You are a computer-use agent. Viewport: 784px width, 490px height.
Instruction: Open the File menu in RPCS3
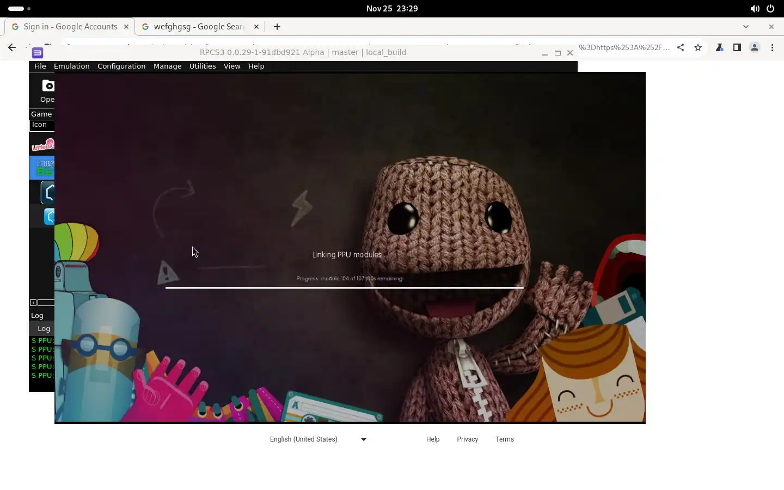pos(40,66)
